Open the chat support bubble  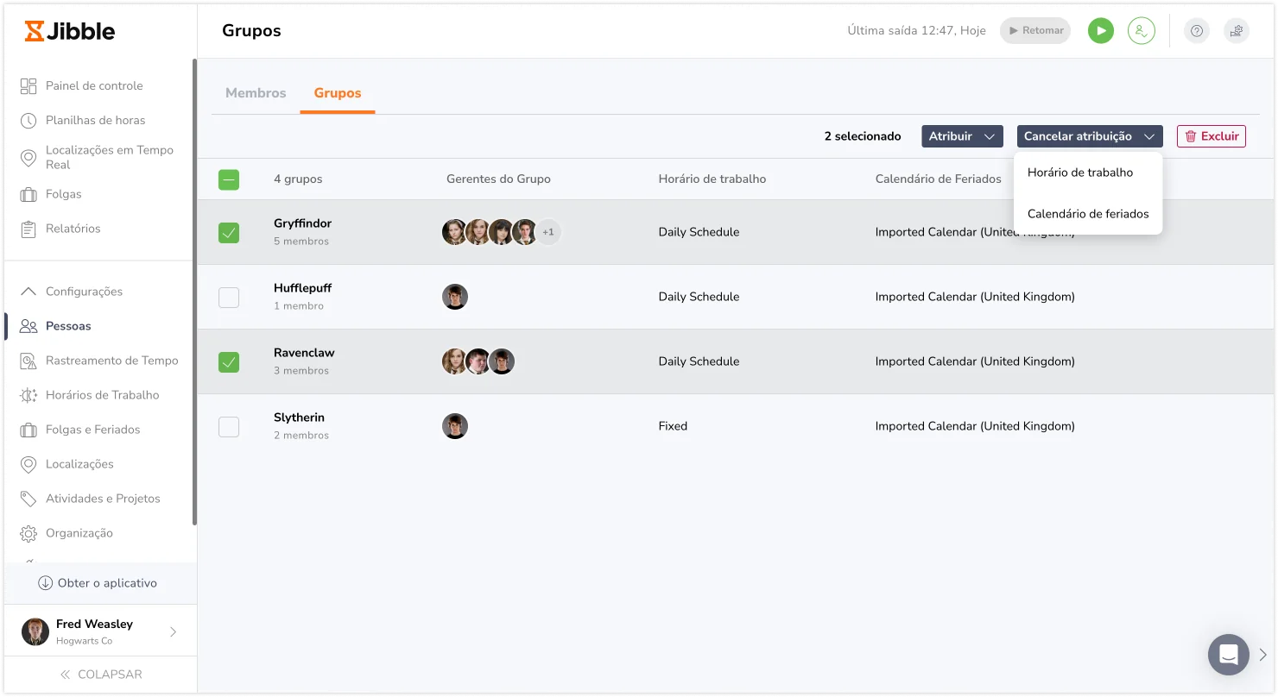pos(1229,655)
